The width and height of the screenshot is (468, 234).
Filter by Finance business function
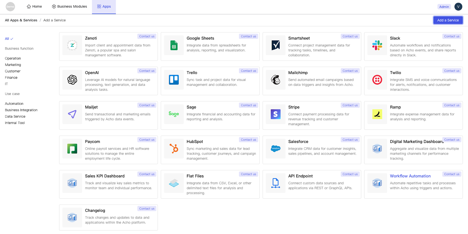[x=11, y=78]
